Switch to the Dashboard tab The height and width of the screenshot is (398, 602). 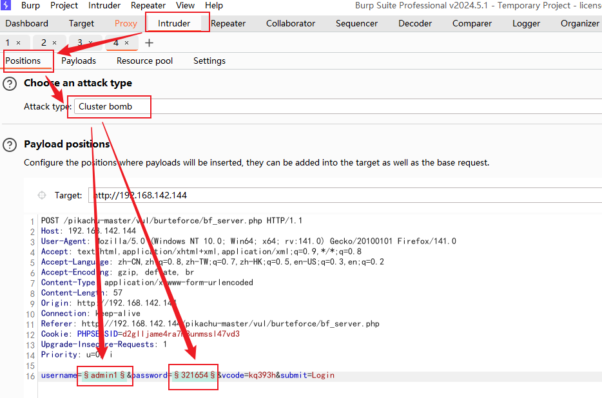tap(27, 23)
